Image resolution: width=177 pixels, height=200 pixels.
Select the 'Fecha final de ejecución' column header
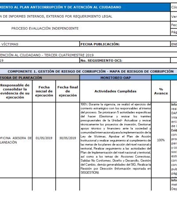pyautogui.click(x=68, y=91)
